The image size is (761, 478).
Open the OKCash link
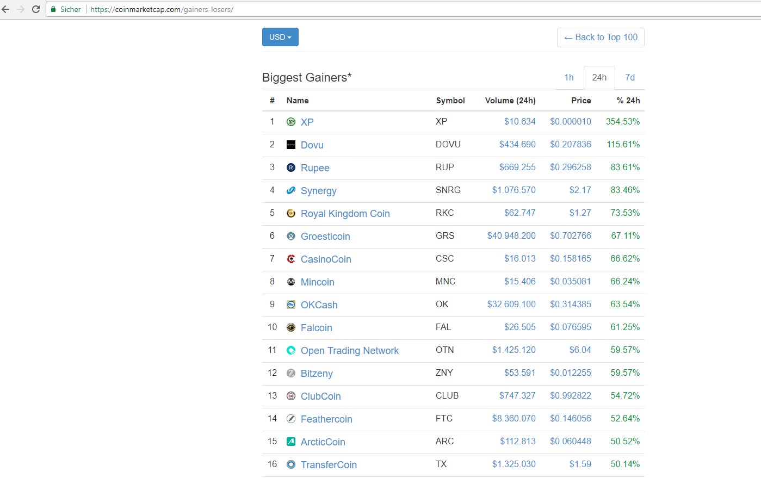point(319,305)
